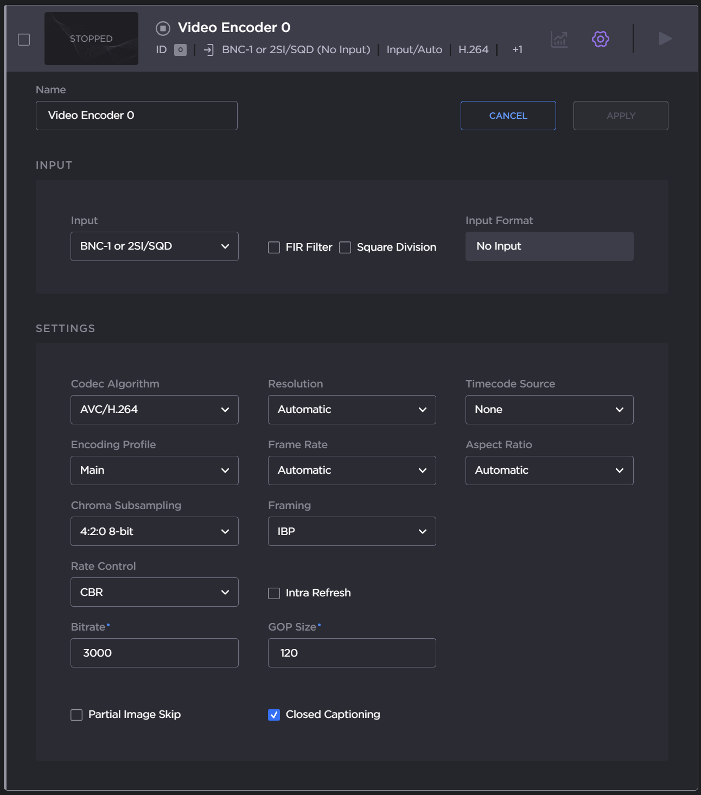Click the stopped status circle icon
This screenshot has height=795, width=701.
click(163, 28)
